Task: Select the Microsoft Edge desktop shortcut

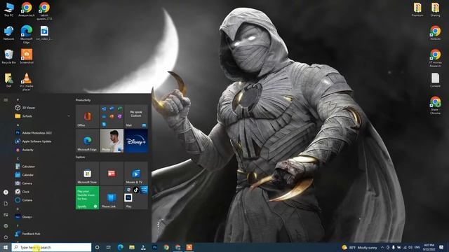Action: (27, 34)
